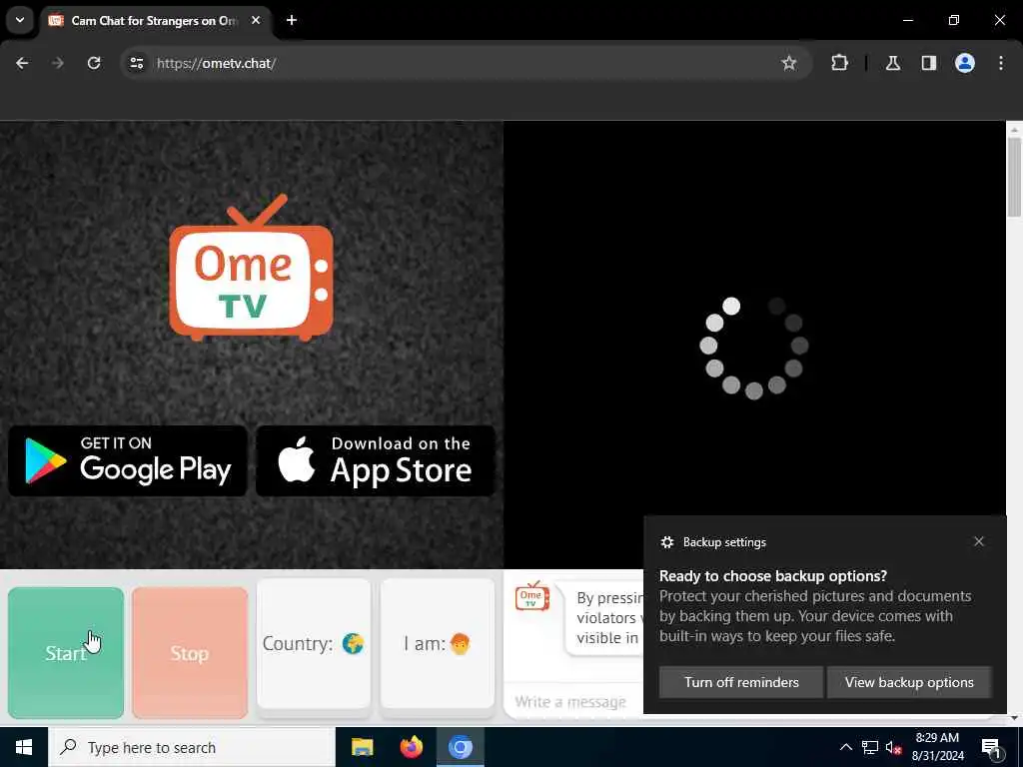Click the Chrome taskbar icon
The image size is (1023, 767).
[460, 747]
